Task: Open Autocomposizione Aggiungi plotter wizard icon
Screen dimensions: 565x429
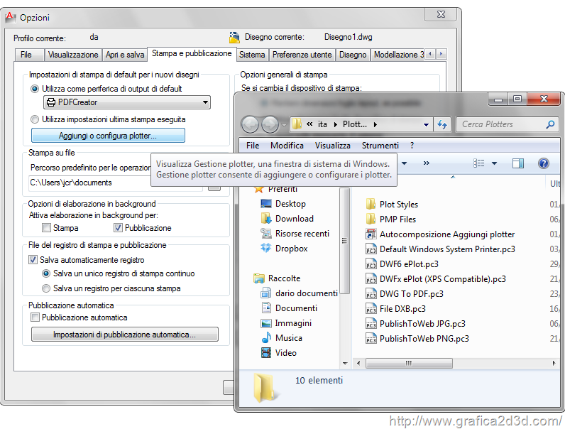Action: pyautogui.click(x=371, y=234)
